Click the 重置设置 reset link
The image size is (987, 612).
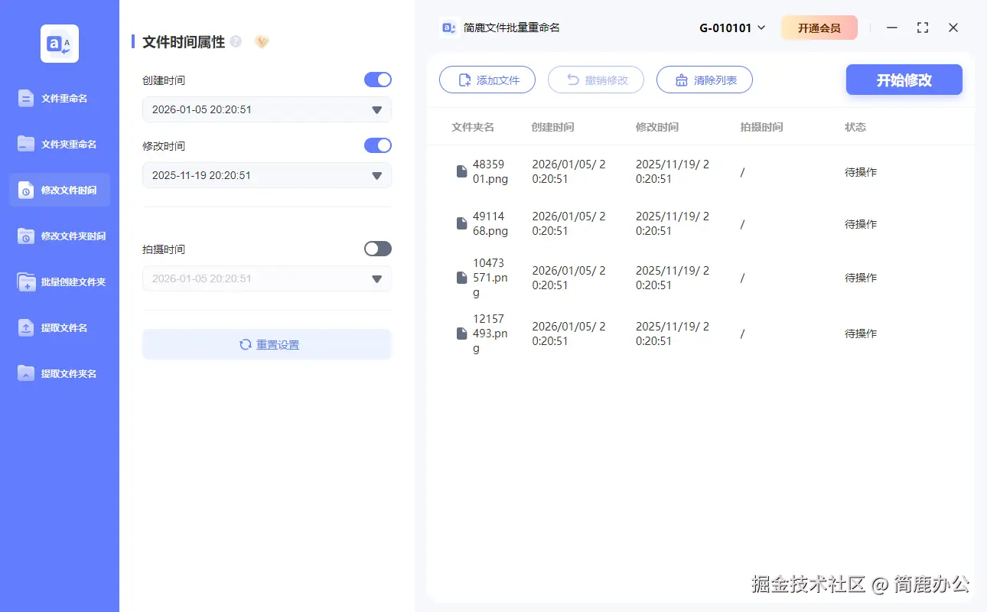(266, 344)
